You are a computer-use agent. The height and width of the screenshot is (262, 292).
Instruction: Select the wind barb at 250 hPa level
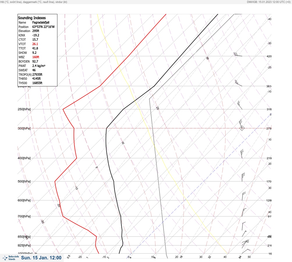coord(240,105)
